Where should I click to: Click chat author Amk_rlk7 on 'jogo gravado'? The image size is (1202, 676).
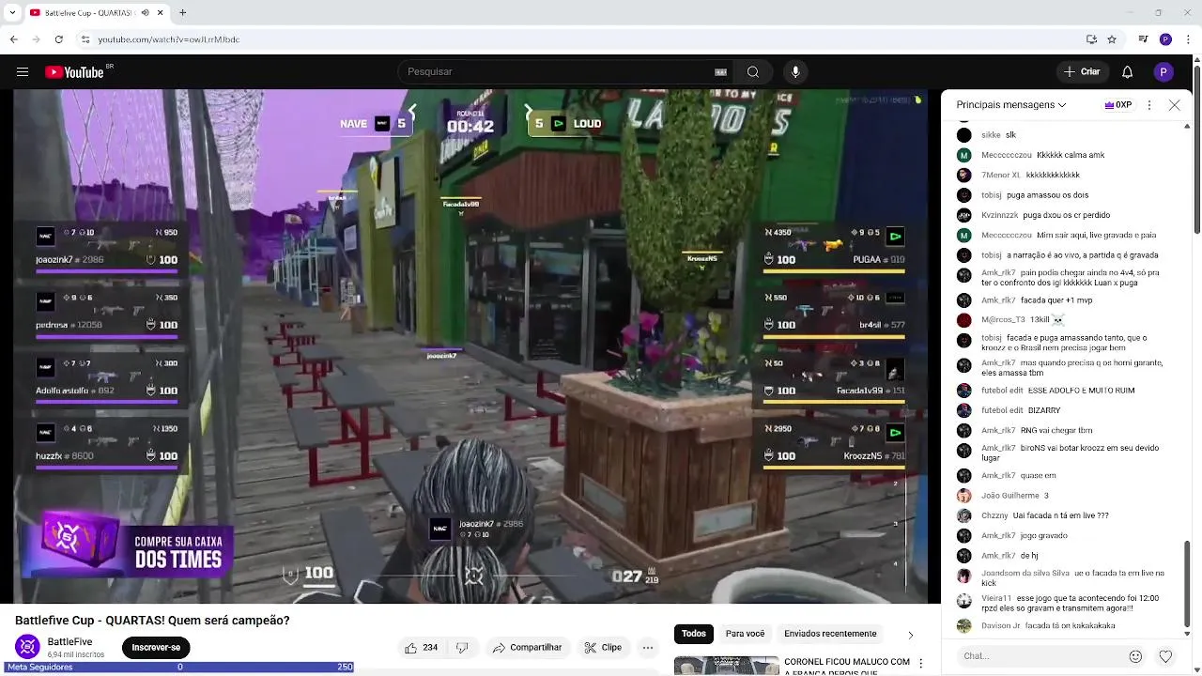click(x=998, y=536)
